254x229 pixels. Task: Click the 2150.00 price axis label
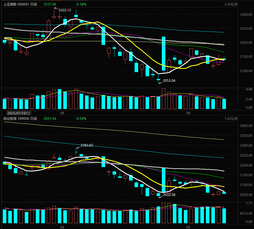click(x=246, y=175)
